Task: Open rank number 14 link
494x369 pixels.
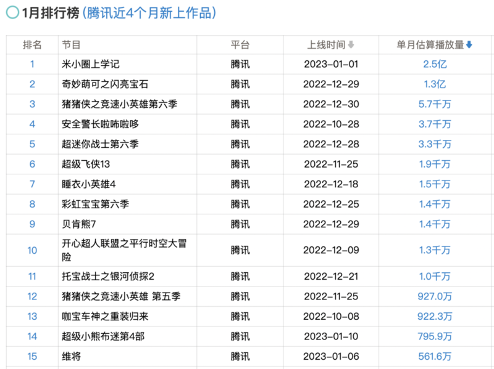Action: pos(32,336)
